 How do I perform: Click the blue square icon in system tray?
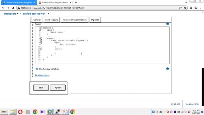(x=153, y=112)
